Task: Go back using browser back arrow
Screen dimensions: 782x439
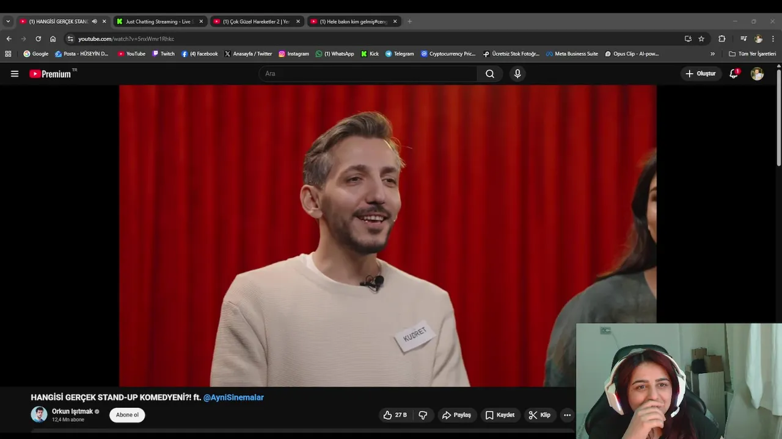Action: coord(9,38)
